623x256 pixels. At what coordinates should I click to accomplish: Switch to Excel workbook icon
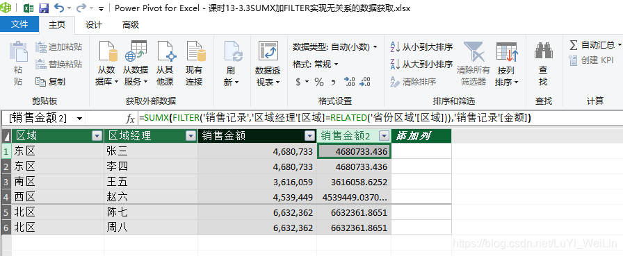tap(28, 8)
